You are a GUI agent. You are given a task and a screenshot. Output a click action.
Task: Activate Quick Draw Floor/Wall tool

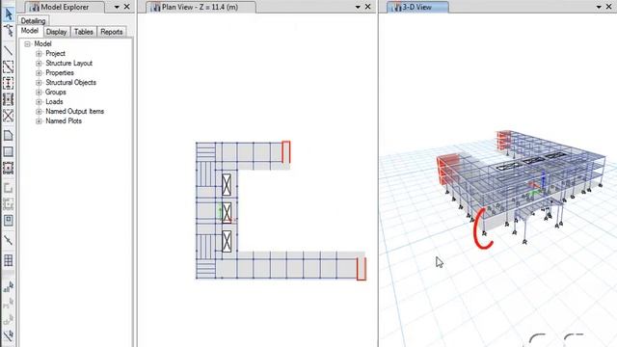[x=9, y=168]
